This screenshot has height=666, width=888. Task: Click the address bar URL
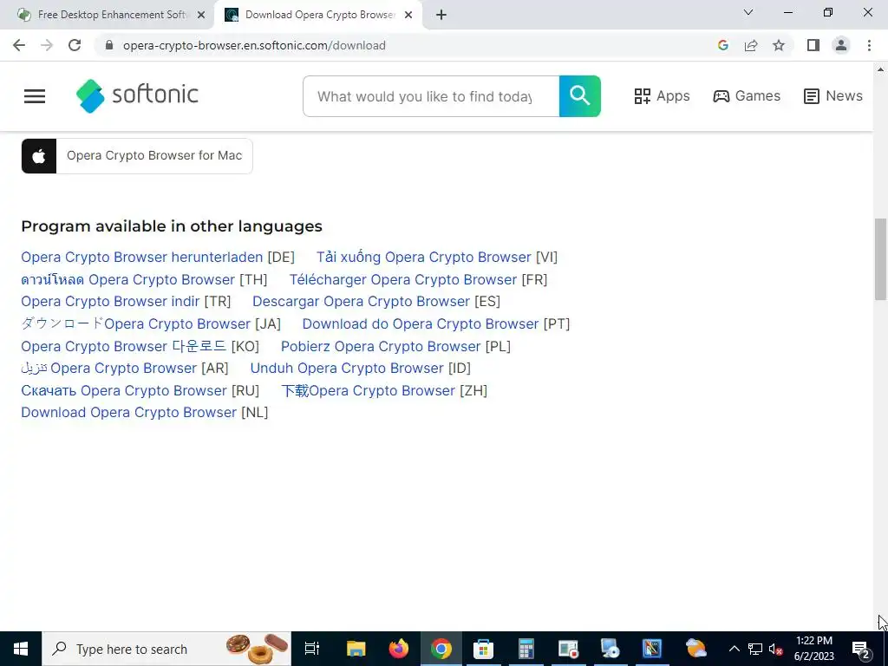click(x=254, y=45)
